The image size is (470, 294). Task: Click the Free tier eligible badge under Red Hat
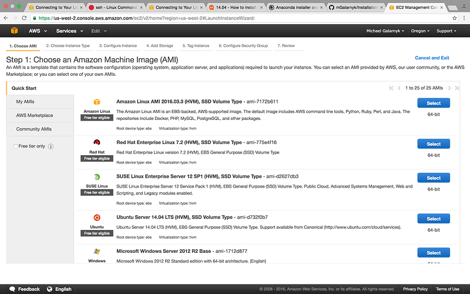[97, 158]
